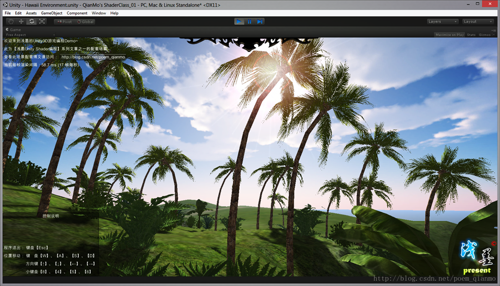Screen dimensions: 500x286
Task: Toggle Maximize on Play
Action: click(450, 35)
